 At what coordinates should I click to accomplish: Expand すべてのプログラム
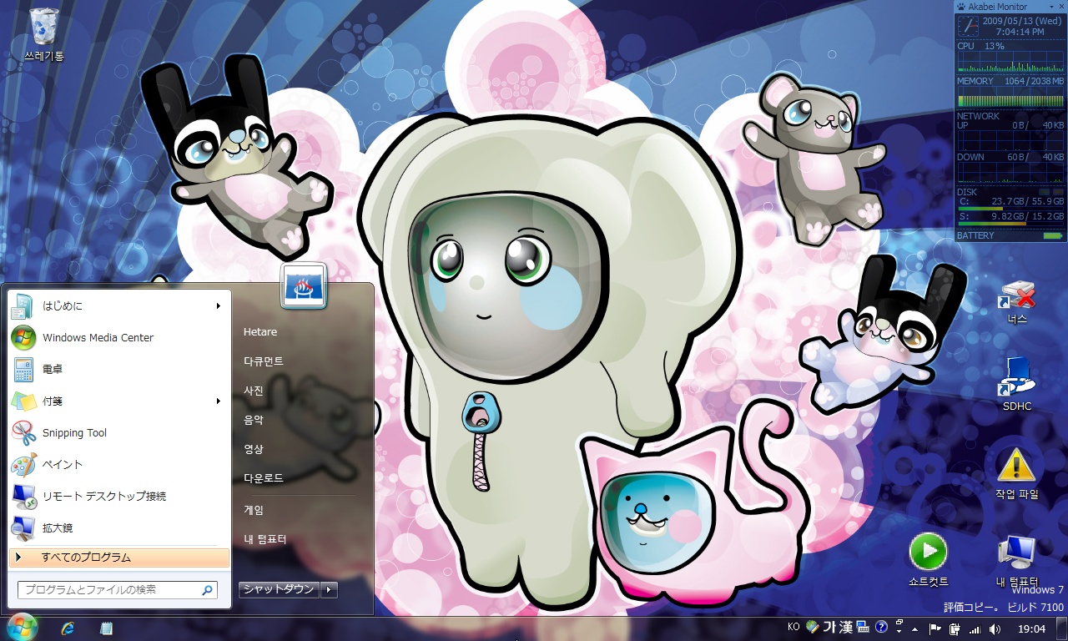(x=118, y=557)
